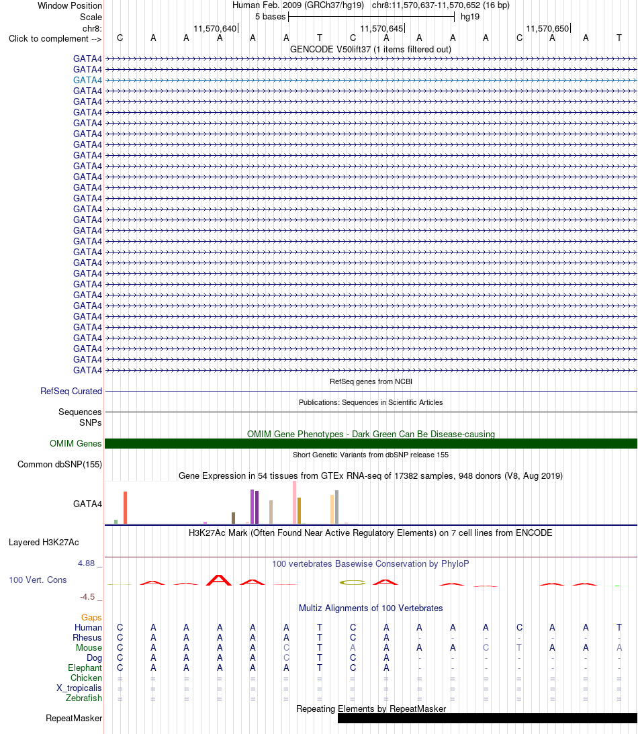Open the H3K27Ac Mark track title

(371, 533)
